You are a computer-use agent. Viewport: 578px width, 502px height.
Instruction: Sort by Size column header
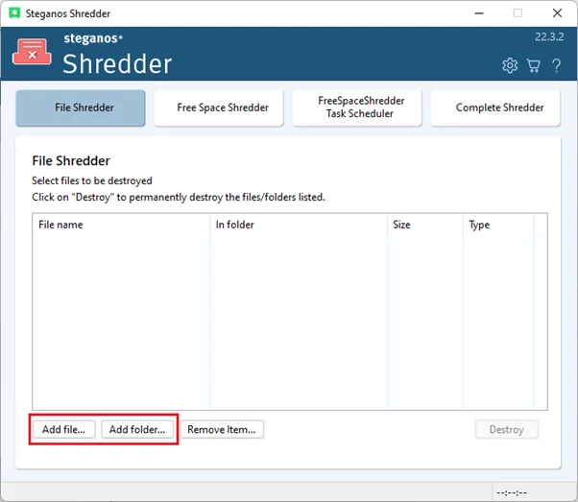click(425, 225)
